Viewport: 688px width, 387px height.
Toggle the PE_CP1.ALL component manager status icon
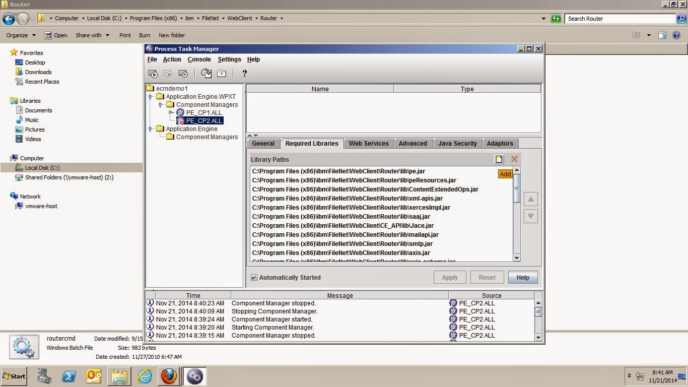click(x=180, y=112)
